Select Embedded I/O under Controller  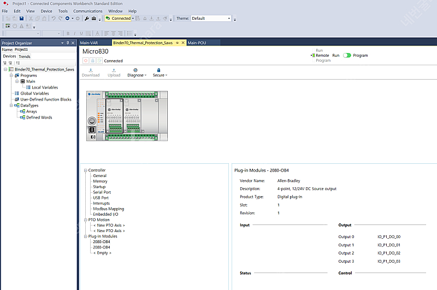coord(105,214)
